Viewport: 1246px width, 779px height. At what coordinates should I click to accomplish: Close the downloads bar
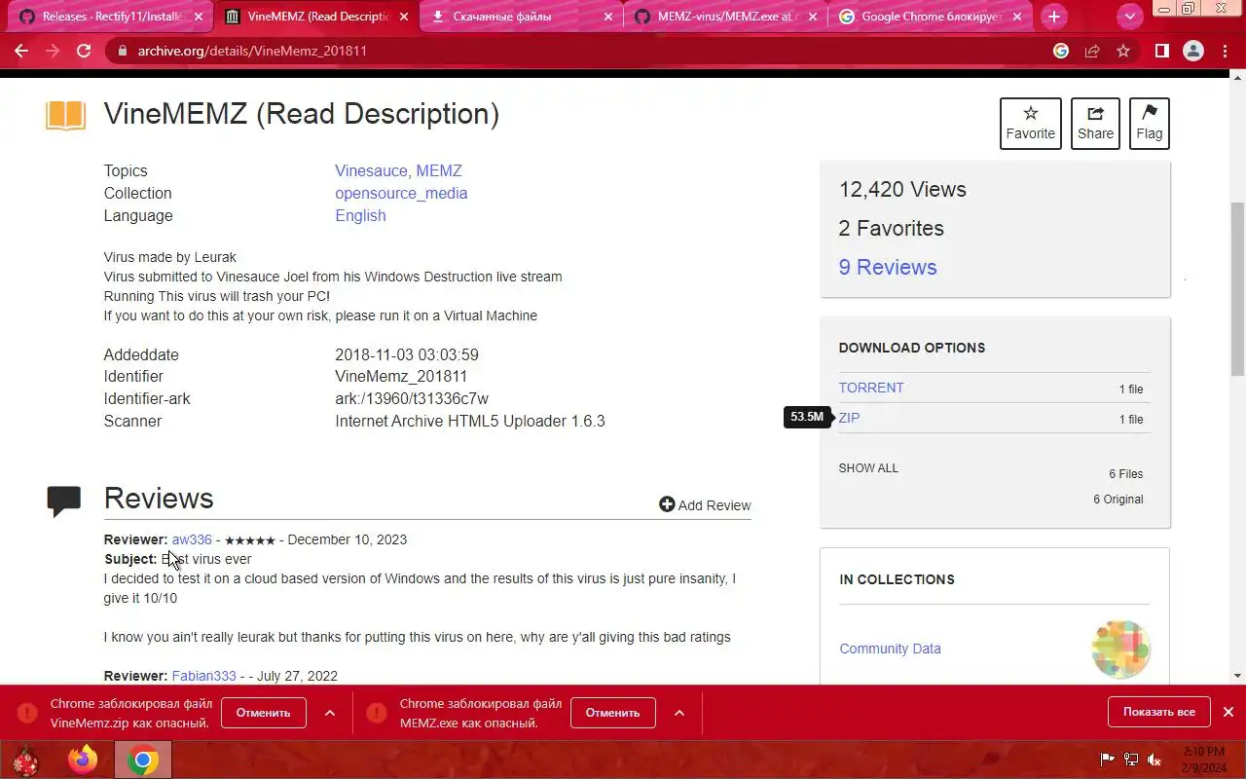point(1228,712)
